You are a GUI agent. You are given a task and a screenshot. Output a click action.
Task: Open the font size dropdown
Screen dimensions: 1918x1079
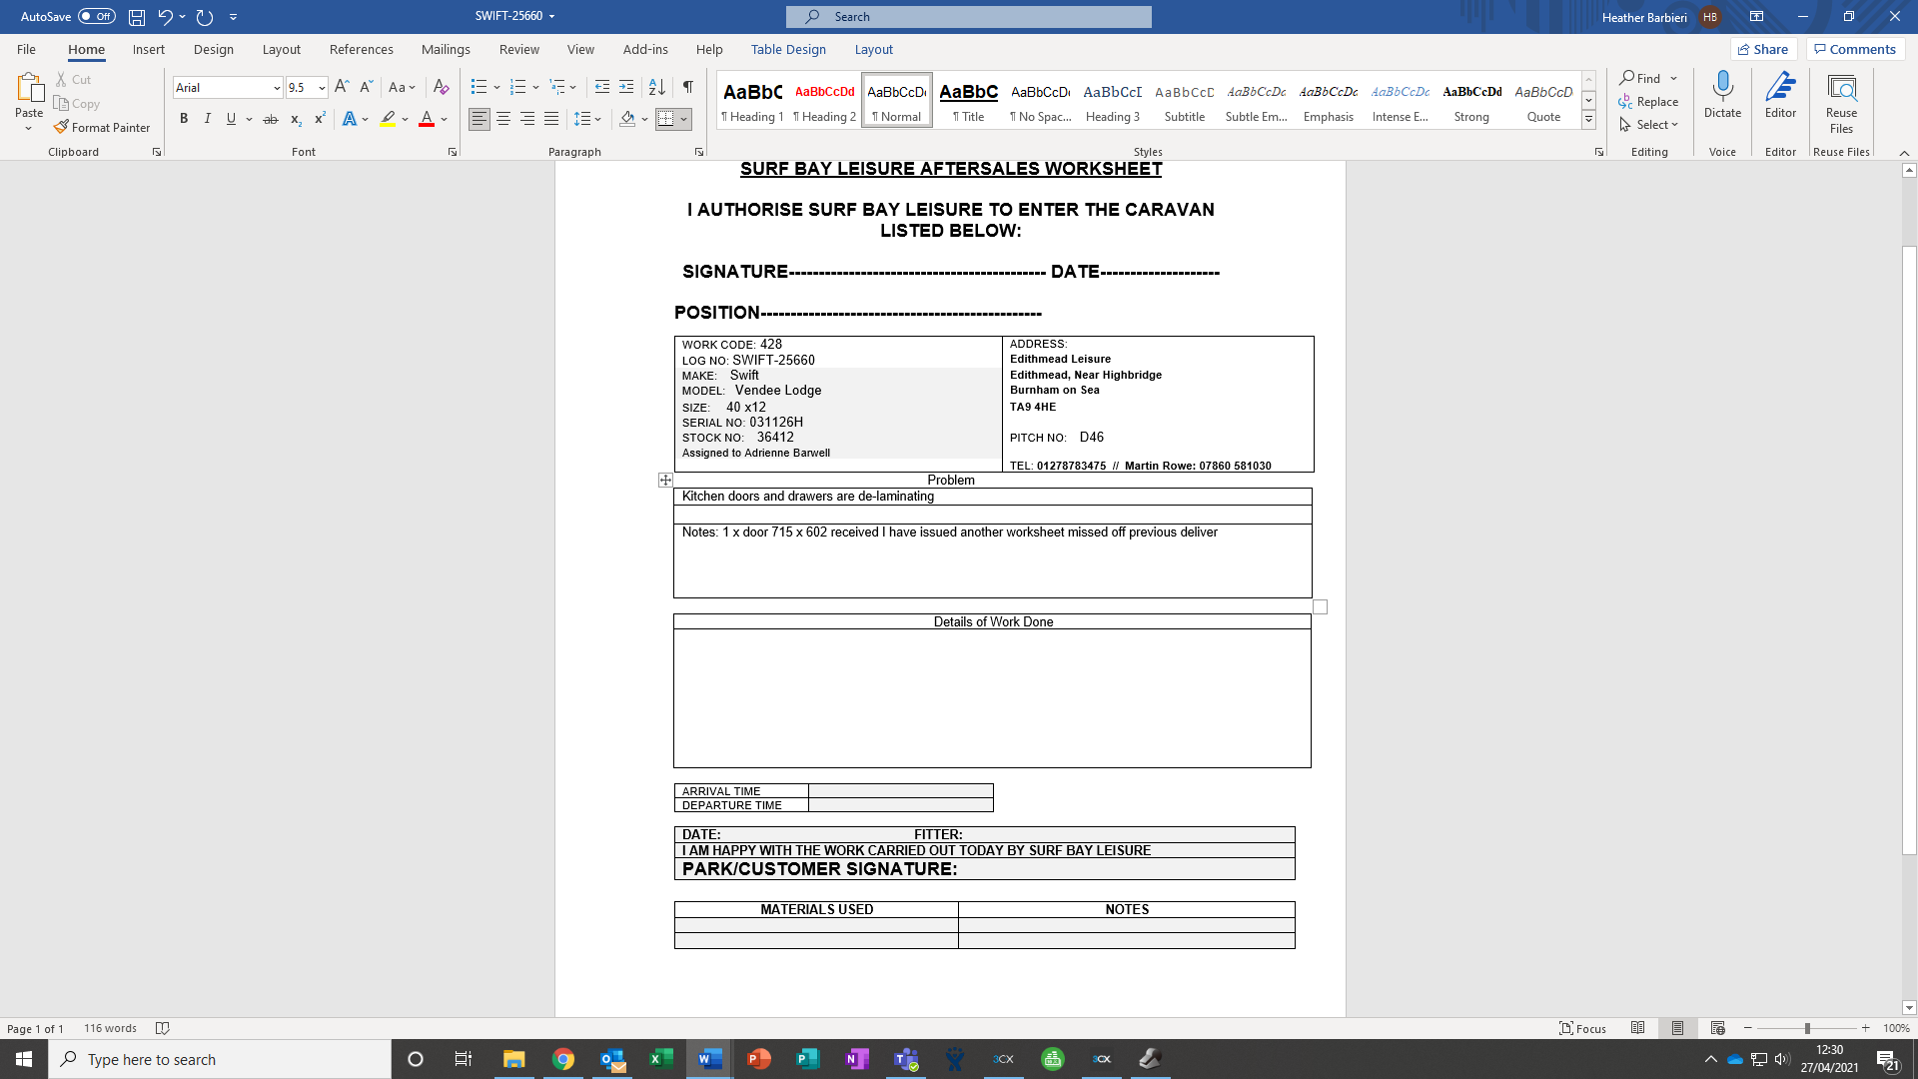coord(322,88)
